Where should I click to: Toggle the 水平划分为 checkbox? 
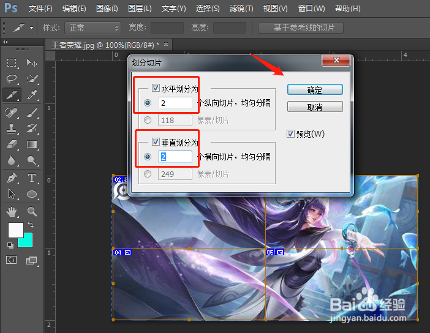click(156, 88)
